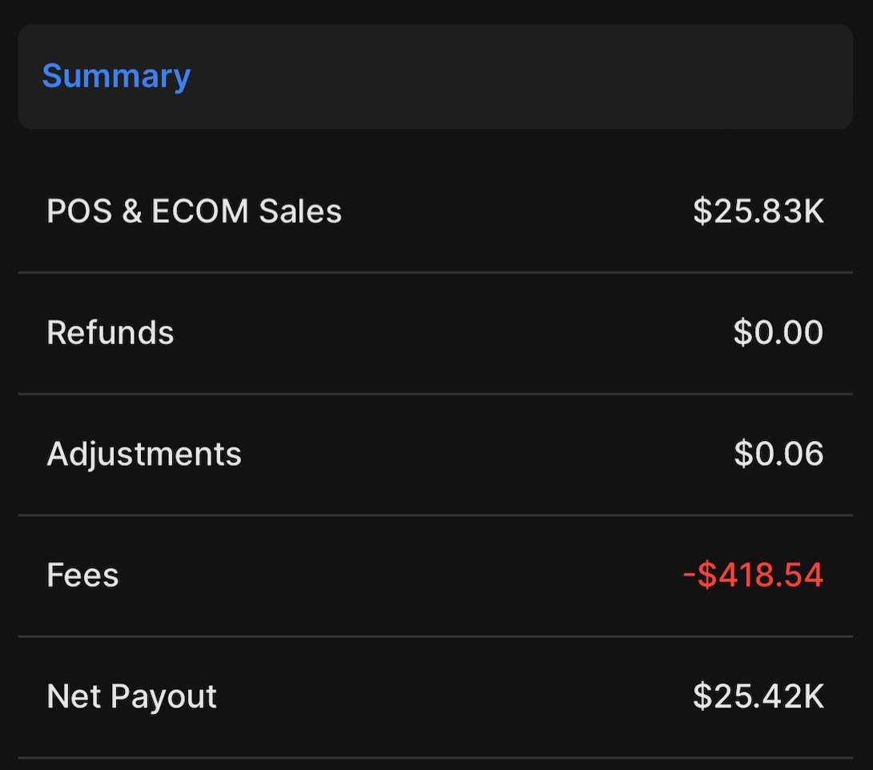Click the blue Summary title text

(x=116, y=76)
